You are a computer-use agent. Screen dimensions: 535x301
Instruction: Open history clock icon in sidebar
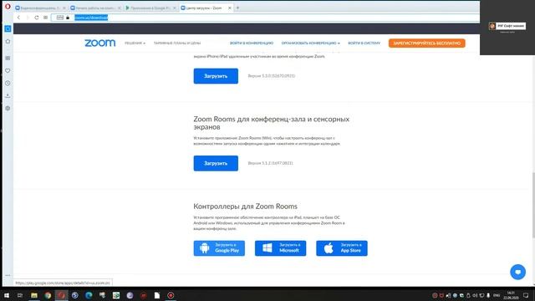pos(8,84)
